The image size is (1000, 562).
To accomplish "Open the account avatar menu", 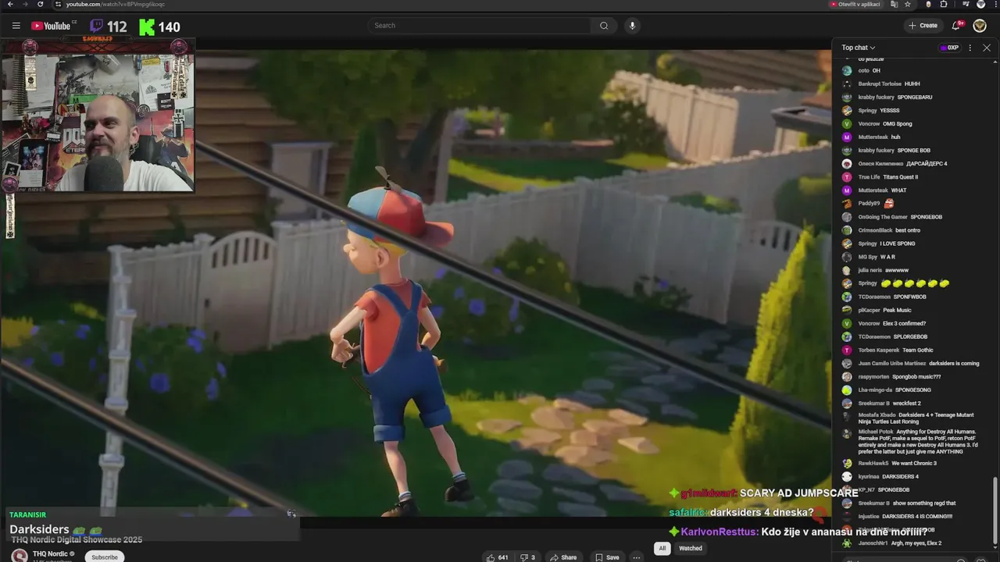I will pos(980,26).
